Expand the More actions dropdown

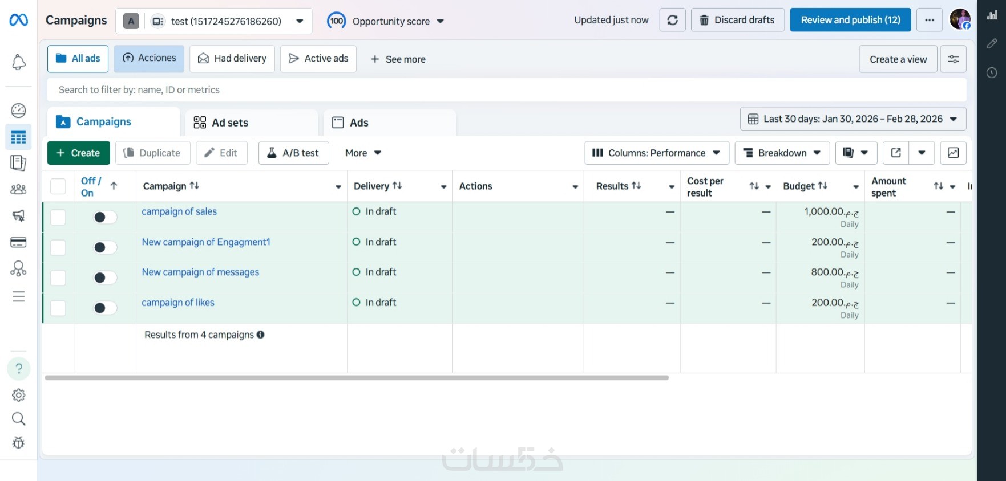pos(363,153)
